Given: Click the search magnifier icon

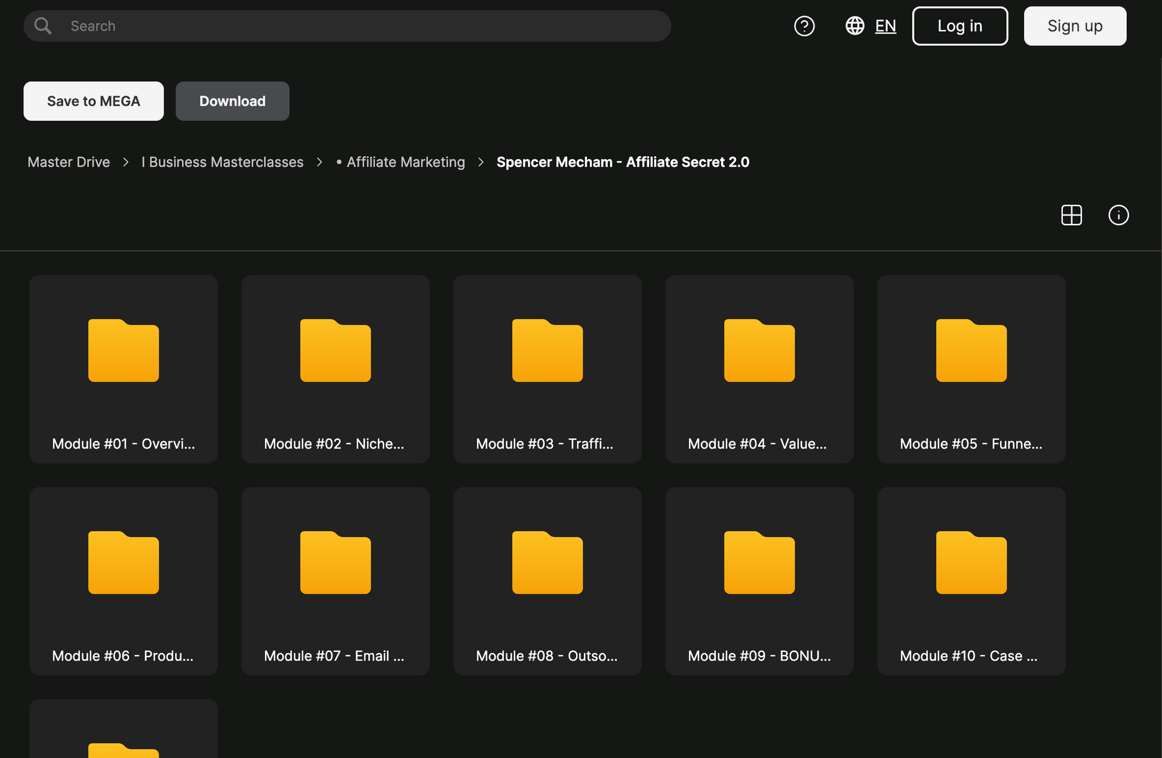Looking at the screenshot, I should click(x=43, y=26).
